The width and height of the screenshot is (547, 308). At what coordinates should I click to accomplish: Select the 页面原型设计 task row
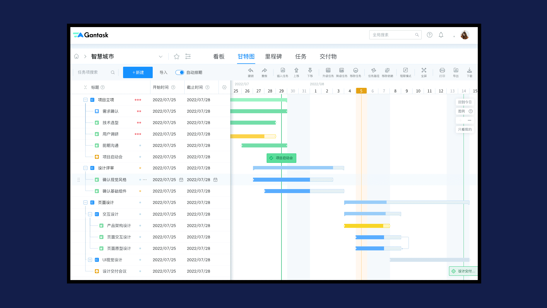(150, 248)
